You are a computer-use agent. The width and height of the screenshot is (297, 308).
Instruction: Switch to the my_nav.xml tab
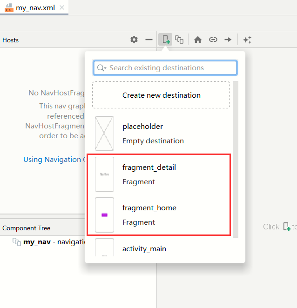pos(35,8)
